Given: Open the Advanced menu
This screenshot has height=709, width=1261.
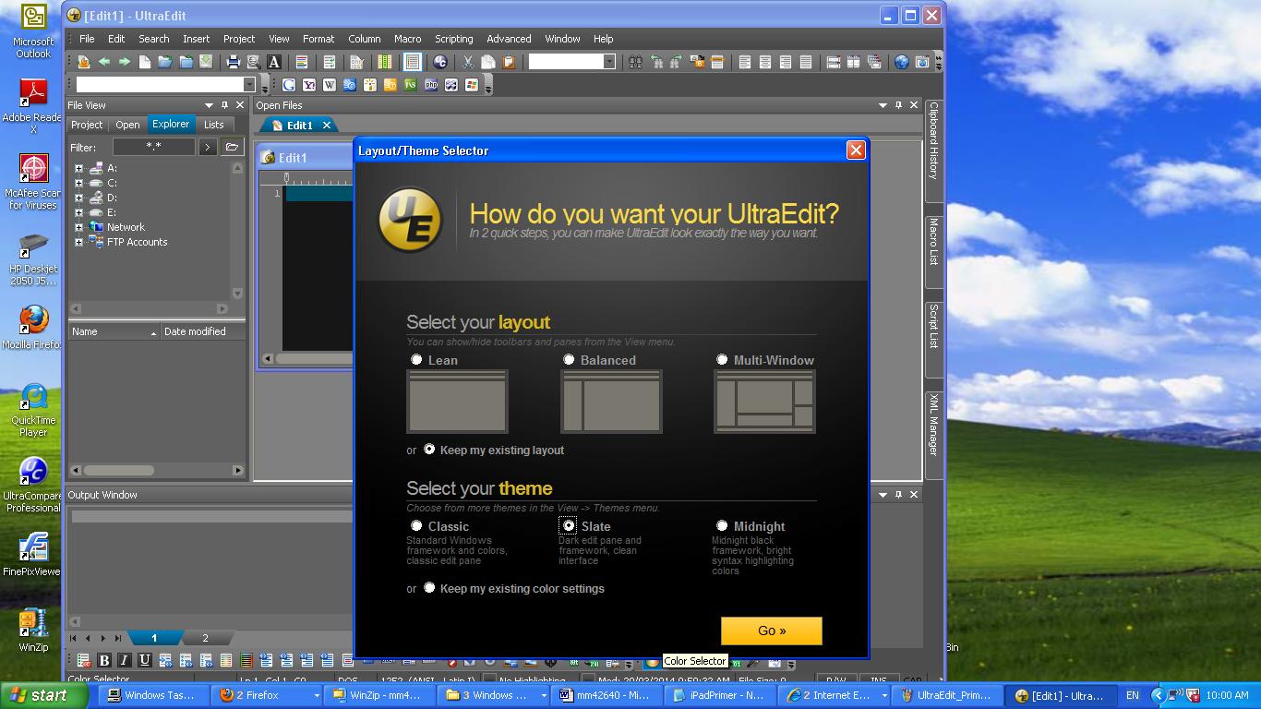Looking at the screenshot, I should (x=509, y=39).
